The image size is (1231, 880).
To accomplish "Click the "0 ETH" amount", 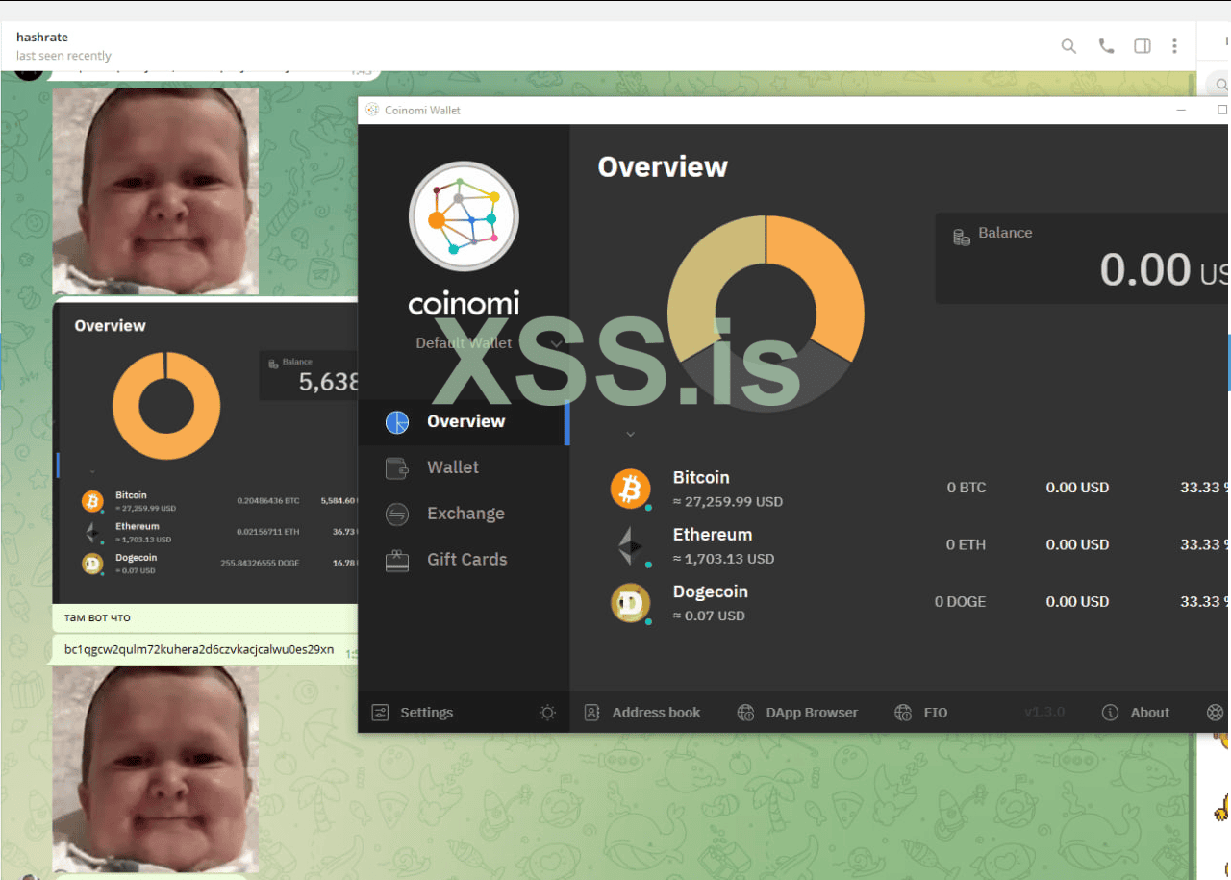I will pos(967,544).
